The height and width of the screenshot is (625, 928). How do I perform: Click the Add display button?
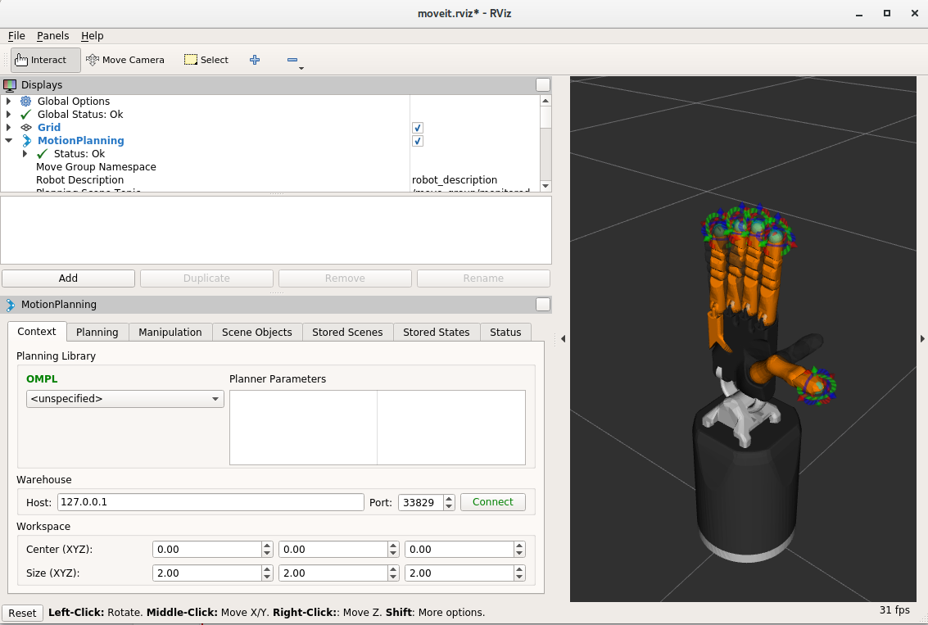pyautogui.click(x=68, y=279)
